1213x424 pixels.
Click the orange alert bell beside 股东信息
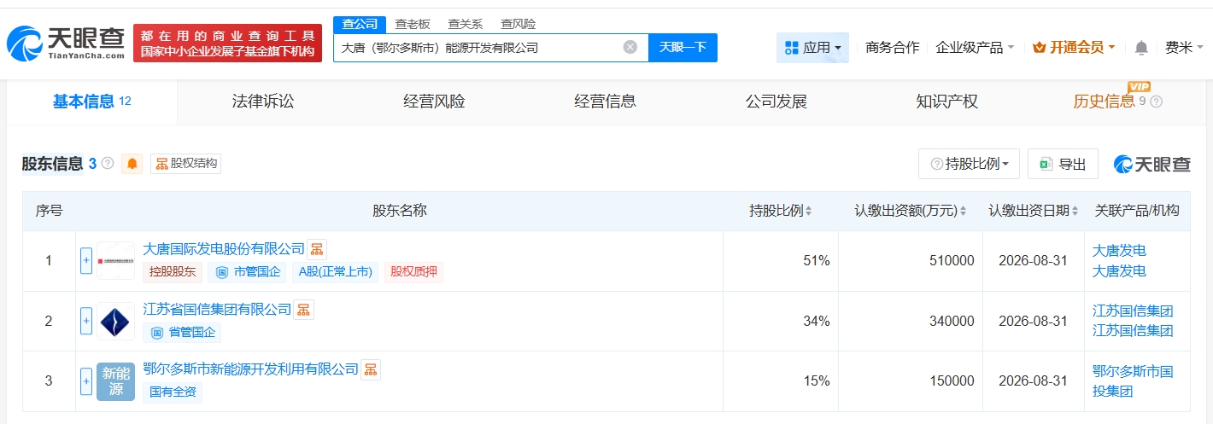click(132, 164)
